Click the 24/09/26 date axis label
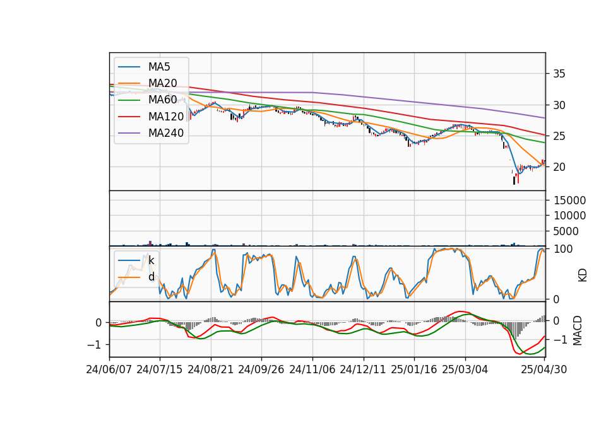 tap(261, 369)
